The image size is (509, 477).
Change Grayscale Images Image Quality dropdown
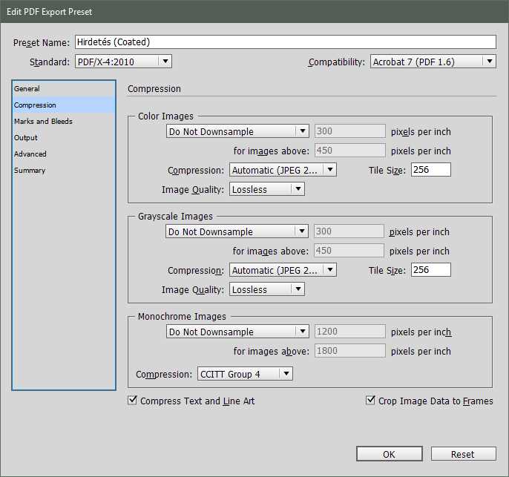click(266, 289)
